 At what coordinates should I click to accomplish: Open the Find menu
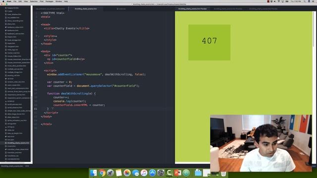[x=42, y=1]
